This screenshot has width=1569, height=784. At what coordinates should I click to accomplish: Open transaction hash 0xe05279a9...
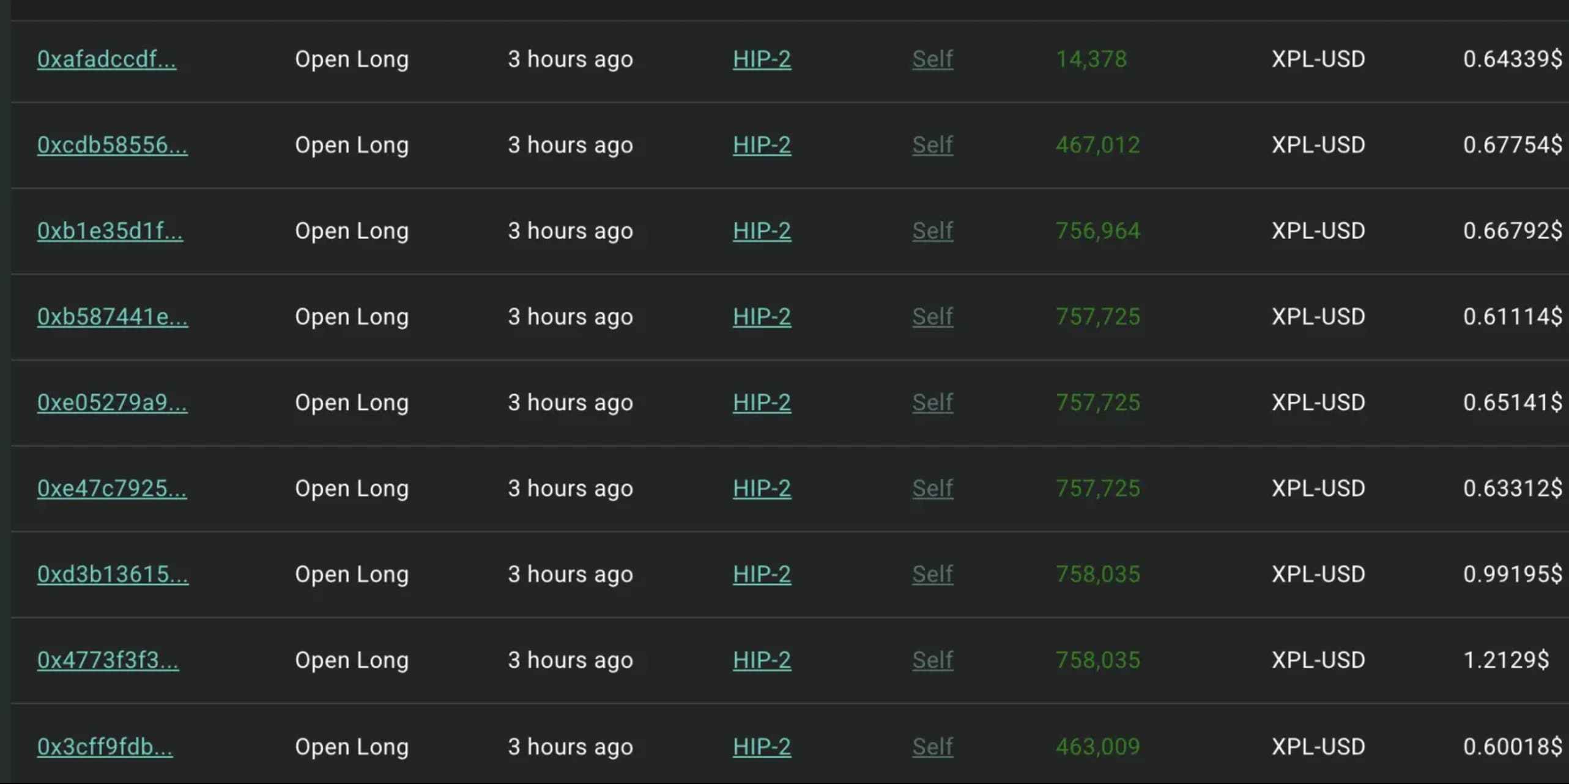tap(112, 402)
